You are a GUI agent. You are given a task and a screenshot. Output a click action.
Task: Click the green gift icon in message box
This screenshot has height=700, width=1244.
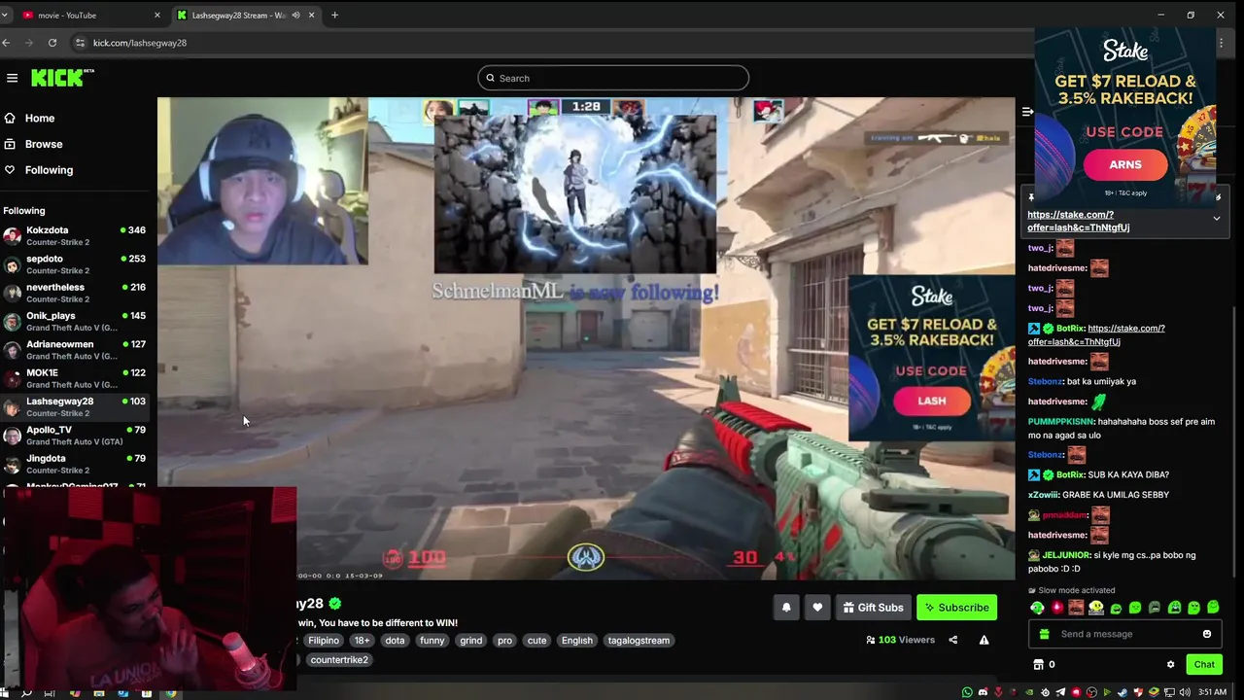click(1045, 634)
